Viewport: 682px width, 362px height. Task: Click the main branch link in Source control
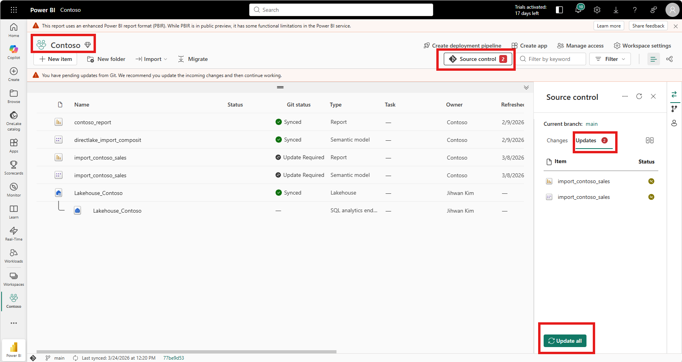(x=592, y=124)
